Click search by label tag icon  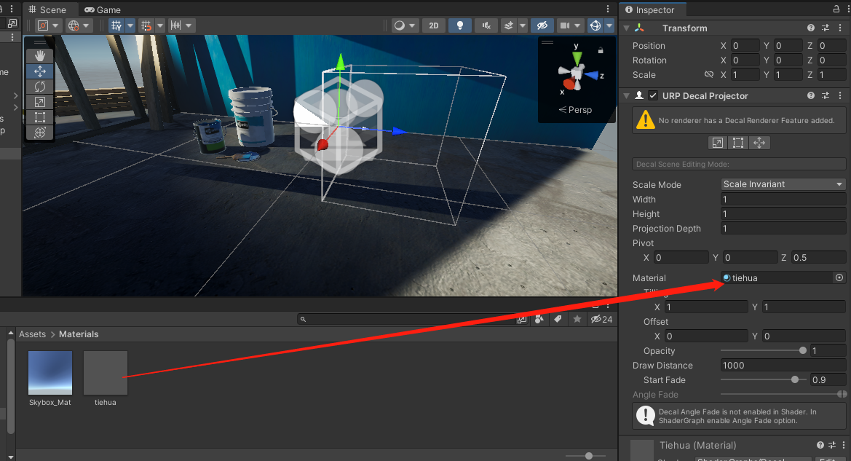558,319
